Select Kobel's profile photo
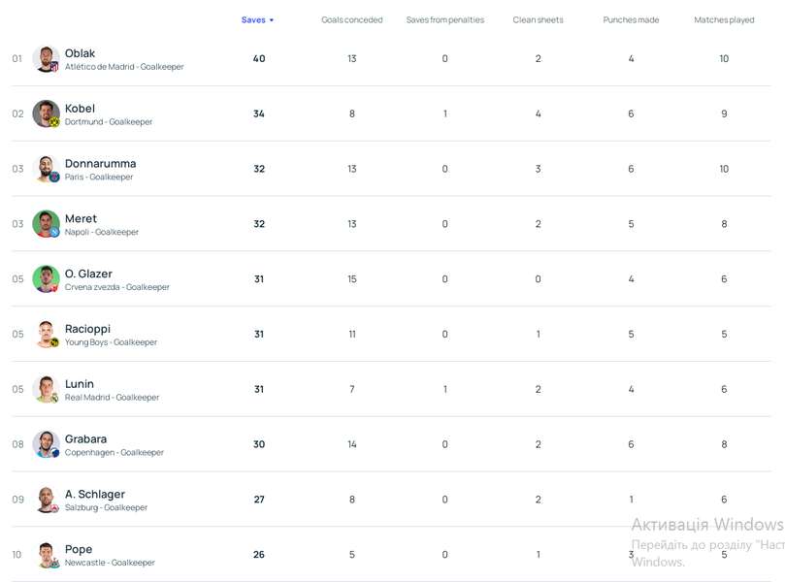Viewport: 785px width, 582px height. pos(46,114)
